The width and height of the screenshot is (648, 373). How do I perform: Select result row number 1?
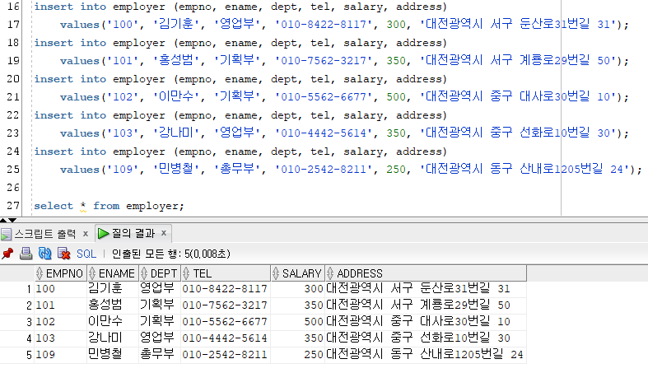(17, 289)
